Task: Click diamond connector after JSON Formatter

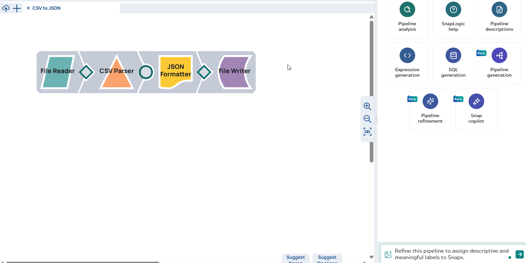Action: coord(204,72)
